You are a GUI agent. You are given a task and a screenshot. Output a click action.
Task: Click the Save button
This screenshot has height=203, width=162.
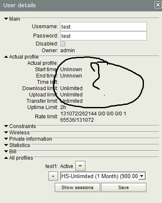click(124, 187)
